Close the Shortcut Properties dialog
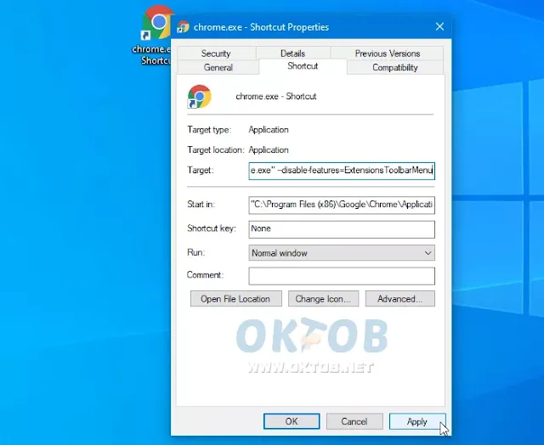 tap(439, 26)
